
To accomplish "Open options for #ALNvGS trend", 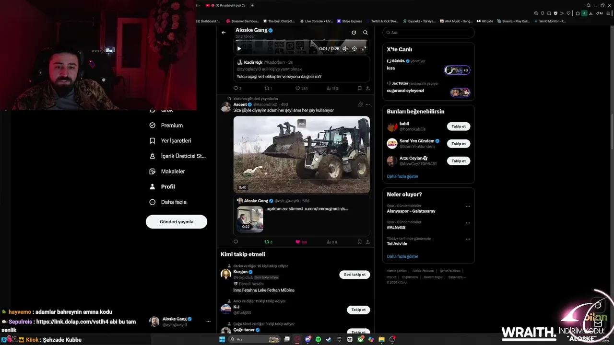I will [x=468, y=223].
